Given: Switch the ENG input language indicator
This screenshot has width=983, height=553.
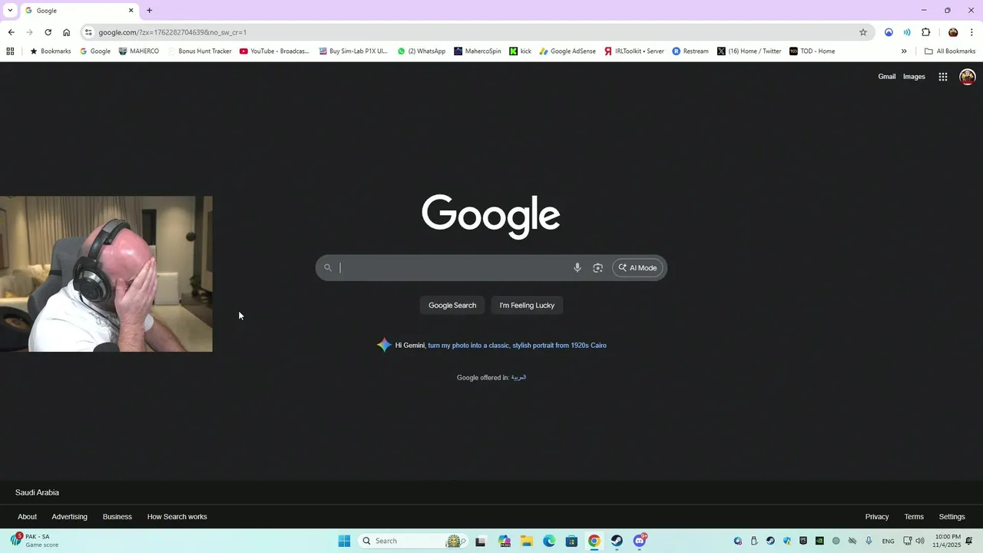Looking at the screenshot, I should (x=888, y=541).
